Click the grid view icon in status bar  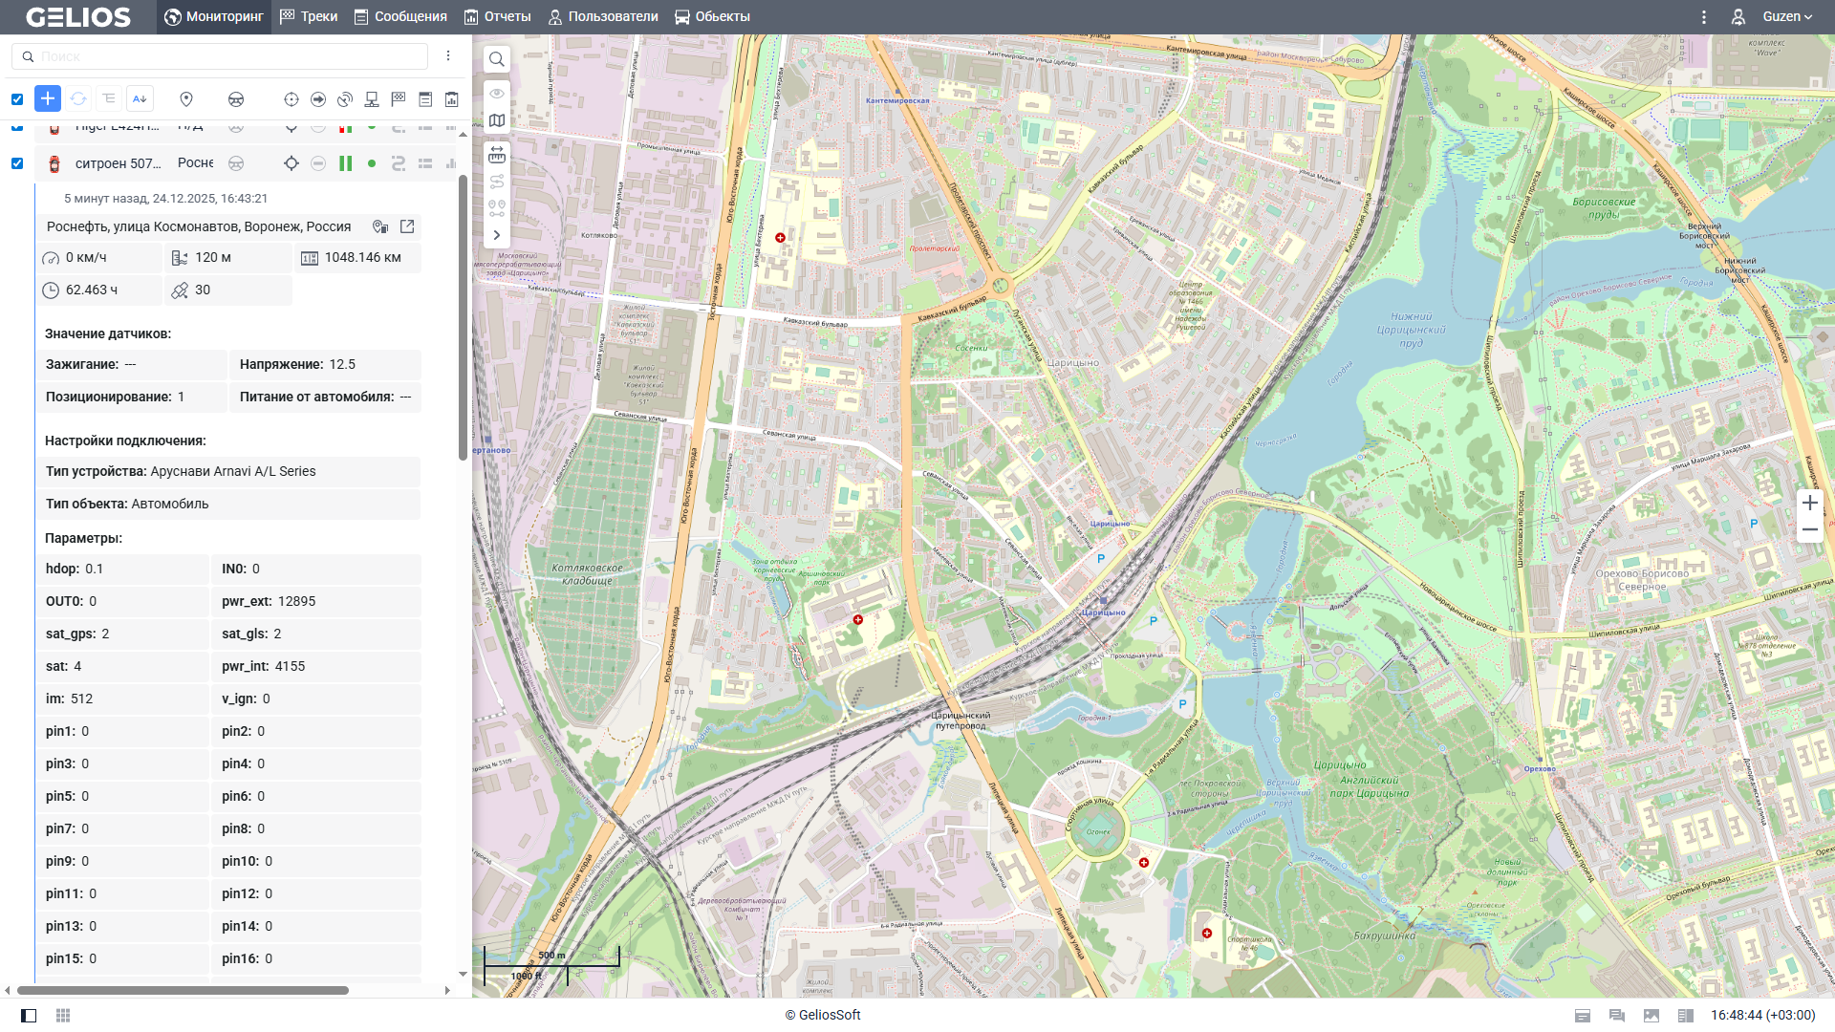click(63, 1015)
